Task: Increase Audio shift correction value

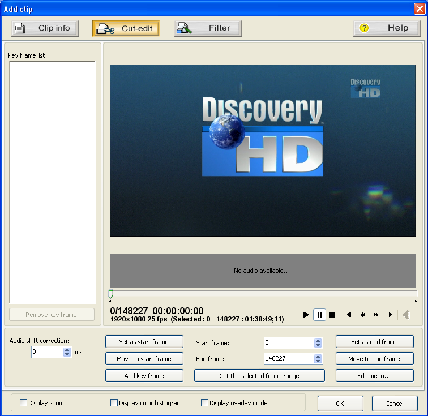Action: 67,349
